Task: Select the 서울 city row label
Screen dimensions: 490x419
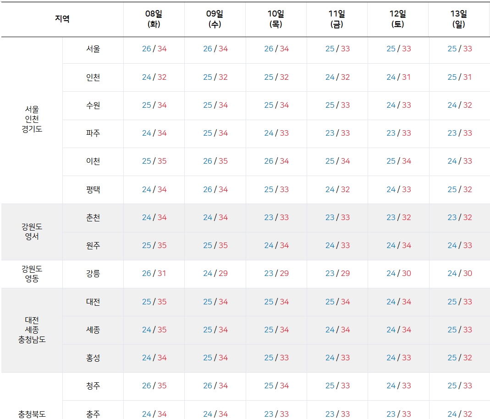Action: coord(93,49)
